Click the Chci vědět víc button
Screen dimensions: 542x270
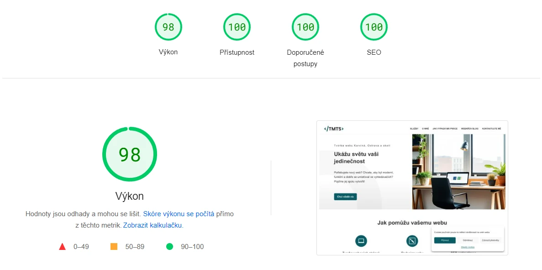345,197
